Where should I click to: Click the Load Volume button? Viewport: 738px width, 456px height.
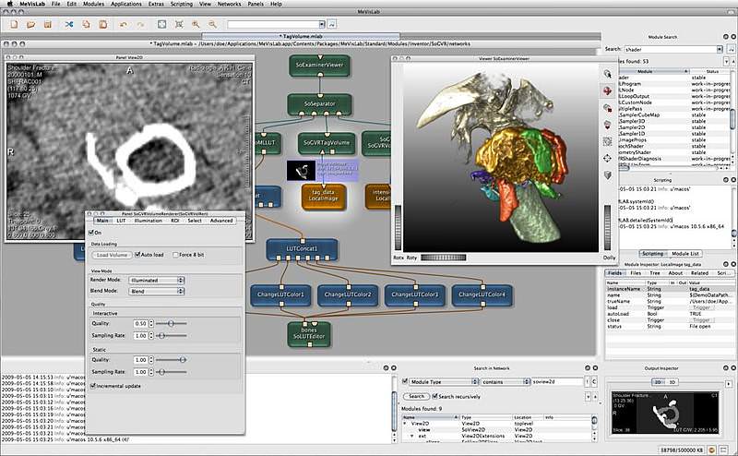click(112, 255)
